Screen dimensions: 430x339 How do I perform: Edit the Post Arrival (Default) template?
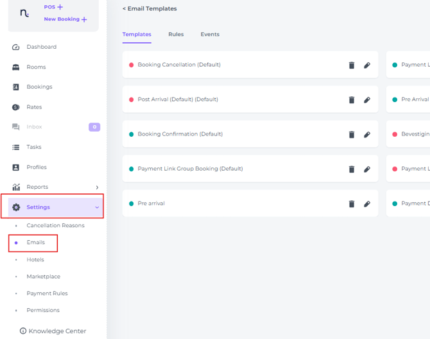(367, 100)
